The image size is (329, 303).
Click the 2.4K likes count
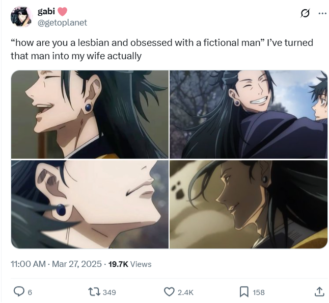pyautogui.click(x=185, y=292)
